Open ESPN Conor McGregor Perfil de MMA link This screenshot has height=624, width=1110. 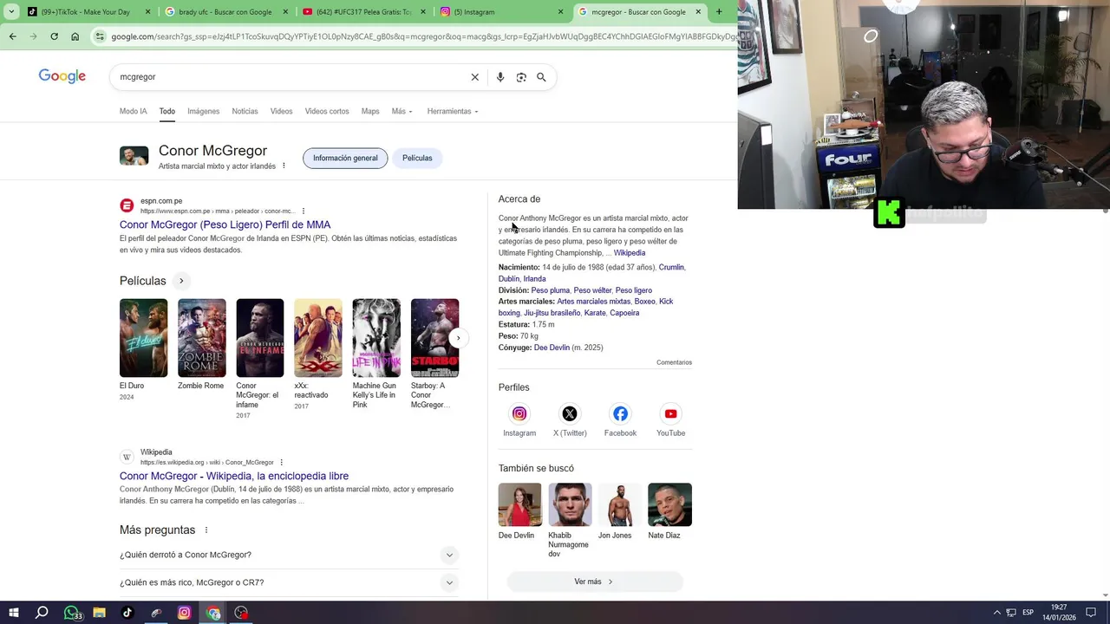(225, 224)
